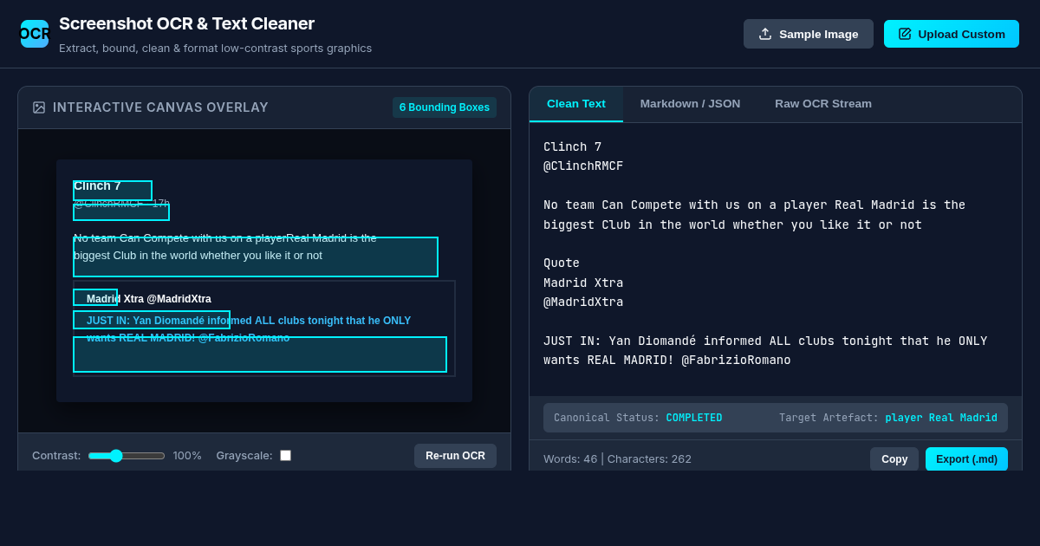
Task: Switch to the Clean Text tab
Action: tap(576, 104)
